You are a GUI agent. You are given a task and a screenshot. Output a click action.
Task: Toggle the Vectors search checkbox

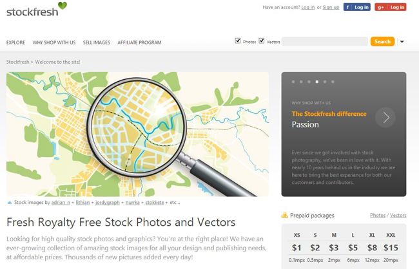pyautogui.click(x=262, y=41)
